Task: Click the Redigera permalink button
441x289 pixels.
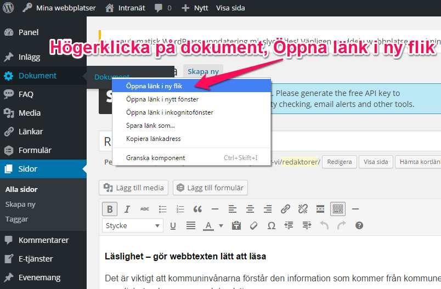Action: point(340,162)
